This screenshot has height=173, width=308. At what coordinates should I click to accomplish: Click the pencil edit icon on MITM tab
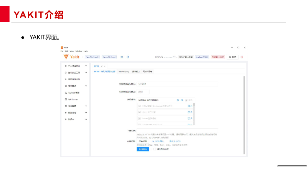click(102, 66)
